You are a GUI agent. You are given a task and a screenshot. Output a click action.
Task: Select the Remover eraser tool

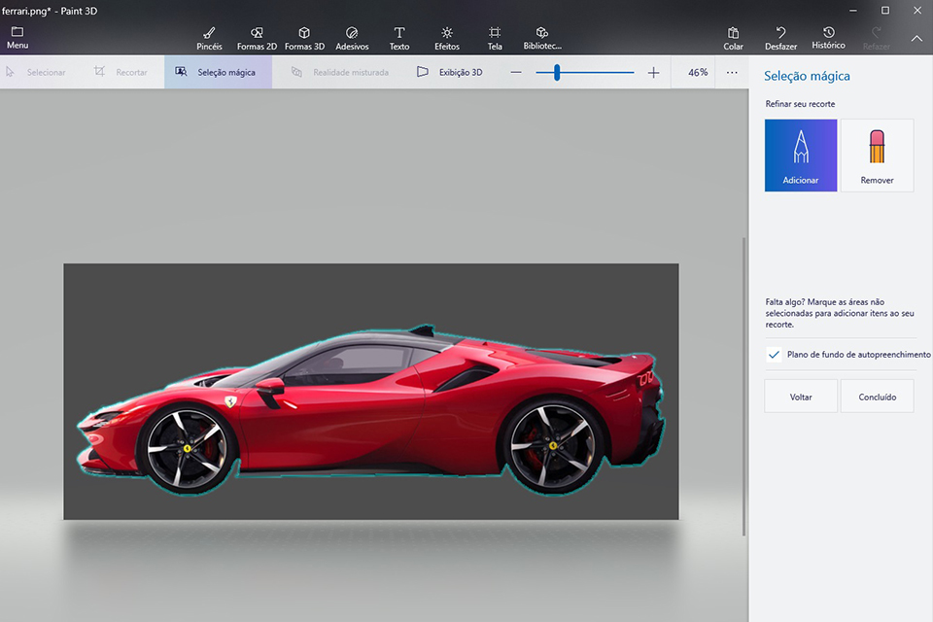[877, 155]
